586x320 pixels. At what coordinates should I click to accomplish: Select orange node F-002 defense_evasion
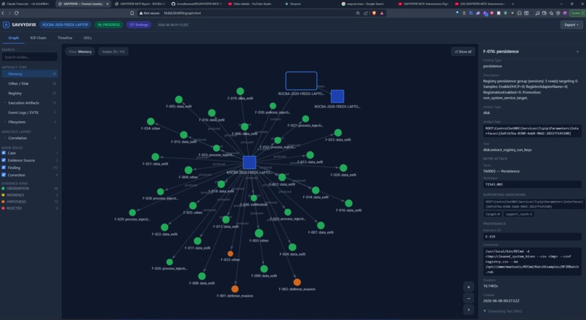[x=297, y=282]
